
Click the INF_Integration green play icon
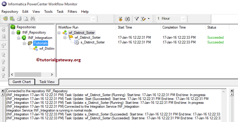(x=24, y=38)
